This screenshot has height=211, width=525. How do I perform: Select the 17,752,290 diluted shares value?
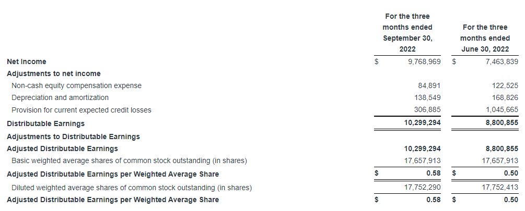[x=423, y=188]
